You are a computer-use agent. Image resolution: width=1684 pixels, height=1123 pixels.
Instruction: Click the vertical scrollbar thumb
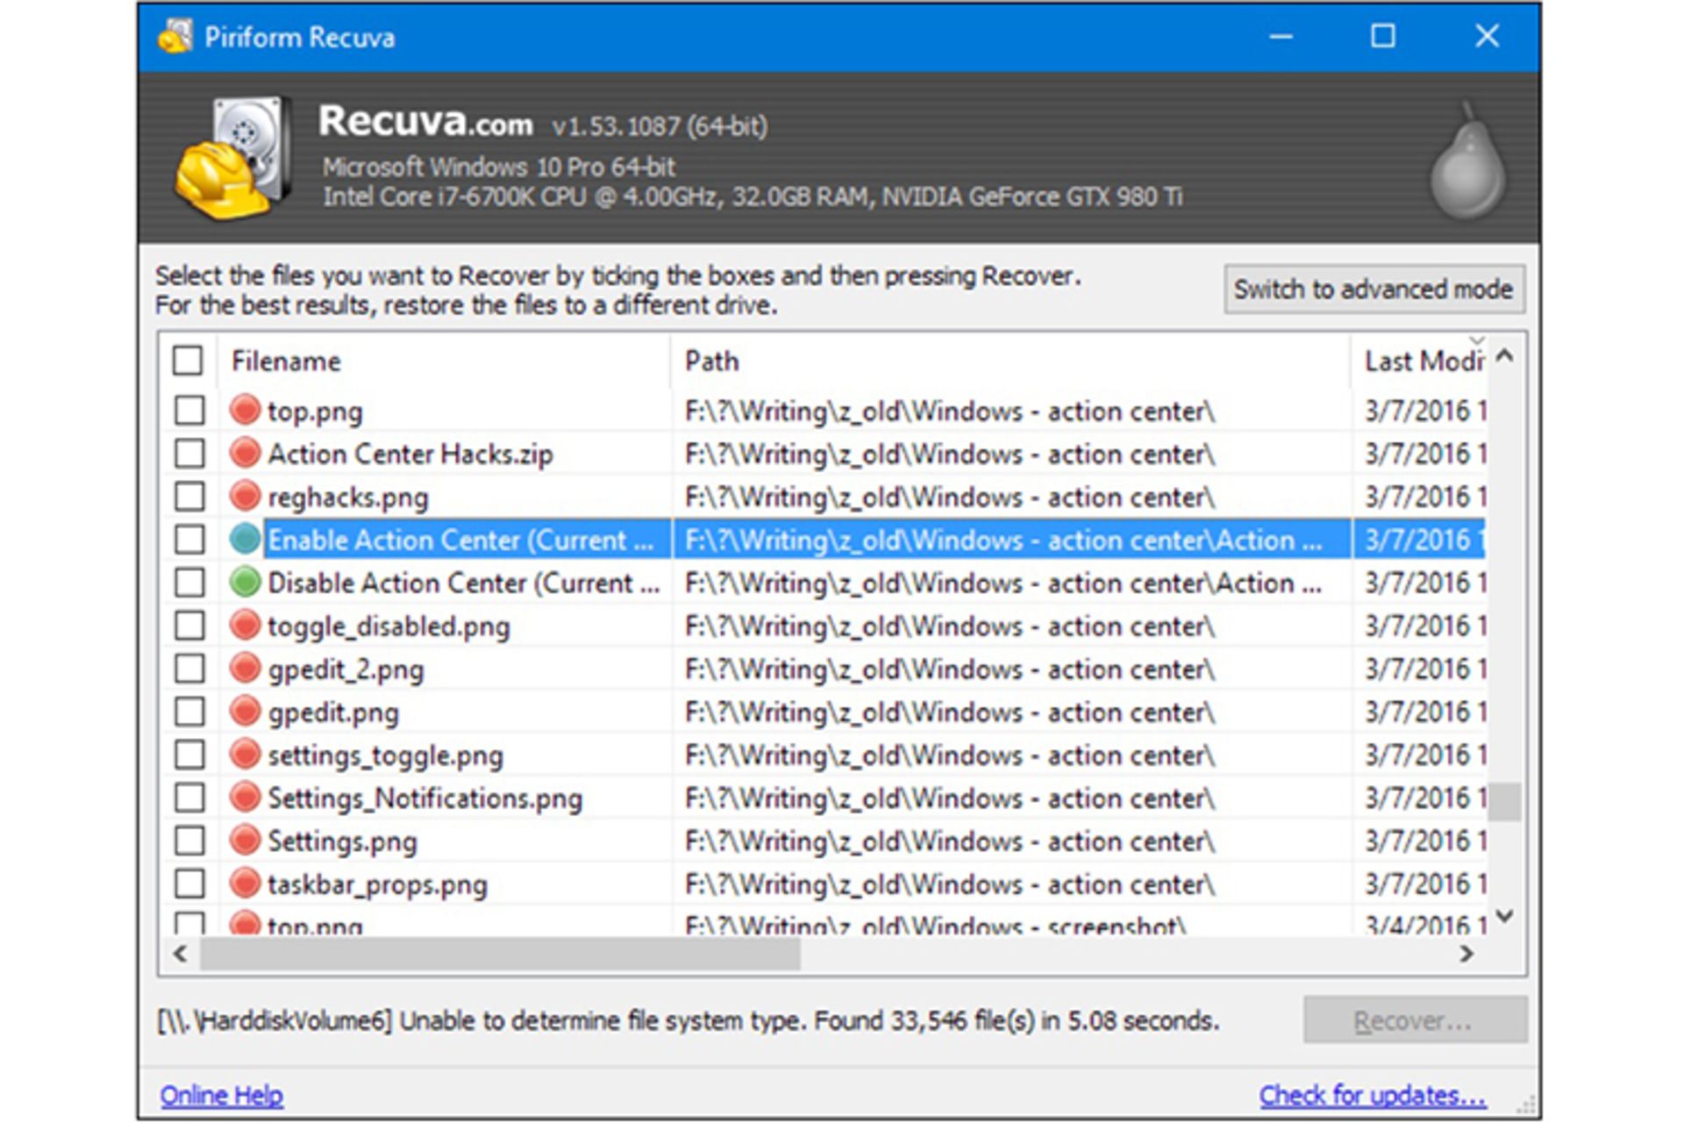click(x=1505, y=801)
